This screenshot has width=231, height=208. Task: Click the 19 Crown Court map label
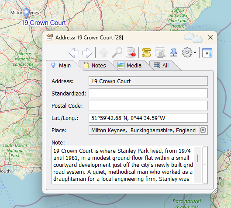coord(44,23)
